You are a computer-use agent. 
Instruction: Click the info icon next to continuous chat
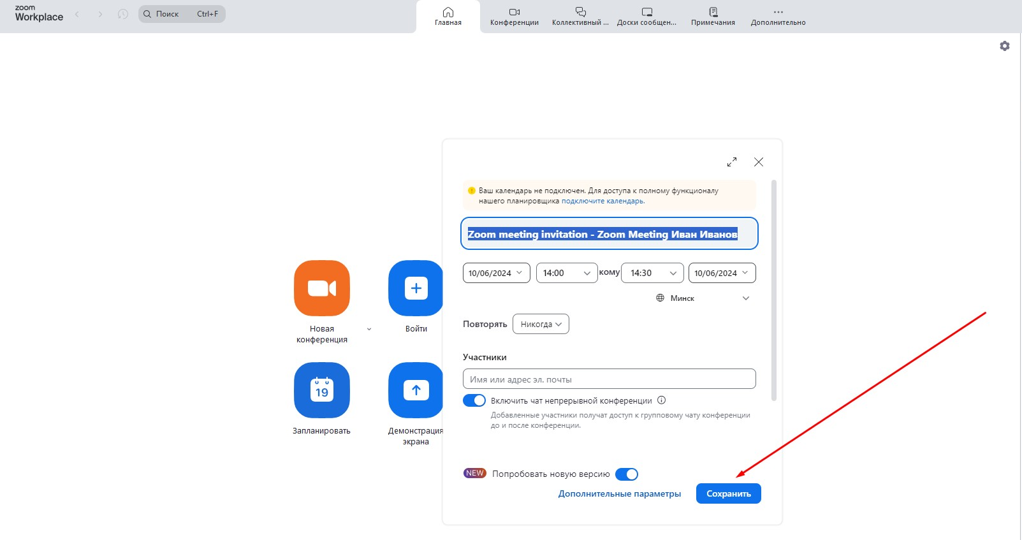[661, 400]
